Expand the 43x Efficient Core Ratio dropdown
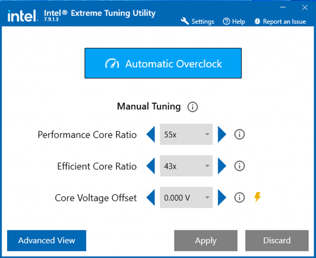Screen dimensions: 316x258 186,166
